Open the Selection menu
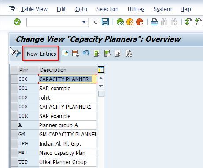Screen dimensions: 203x168 point(107,9)
